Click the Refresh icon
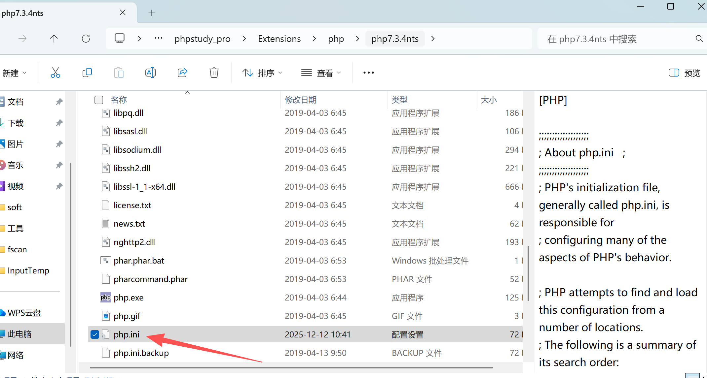This screenshot has width=707, height=378. tap(86, 39)
